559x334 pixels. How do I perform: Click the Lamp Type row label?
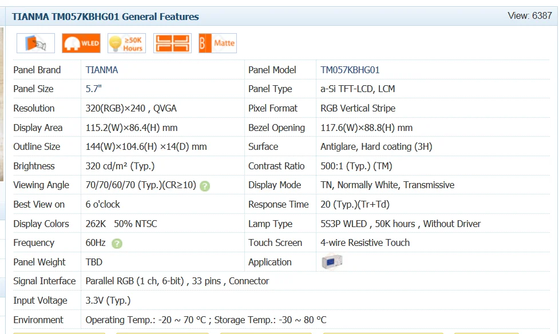click(270, 224)
